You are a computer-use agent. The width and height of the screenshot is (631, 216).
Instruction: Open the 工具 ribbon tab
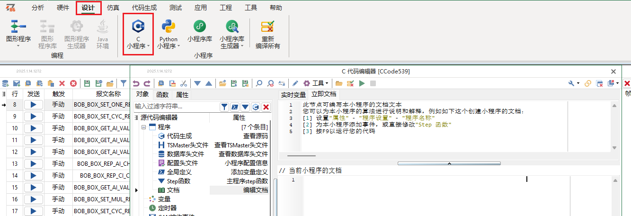(x=251, y=8)
